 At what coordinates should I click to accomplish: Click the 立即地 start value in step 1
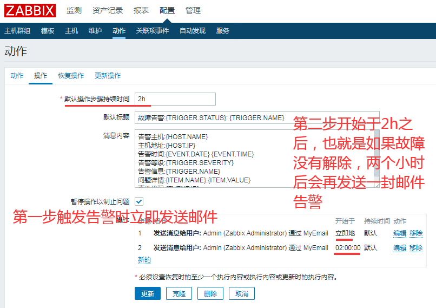tap(345, 233)
